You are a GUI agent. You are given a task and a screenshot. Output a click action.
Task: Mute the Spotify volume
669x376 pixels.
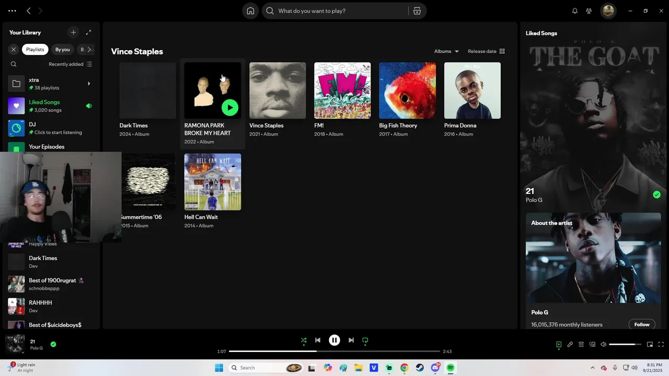(604, 345)
